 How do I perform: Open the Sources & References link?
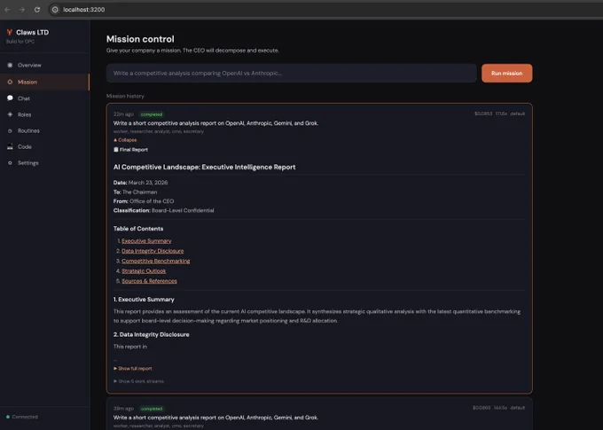tap(149, 281)
